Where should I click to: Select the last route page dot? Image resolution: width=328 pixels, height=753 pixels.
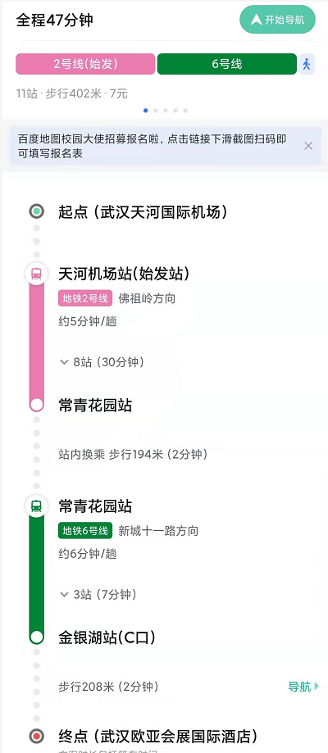click(x=185, y=111)
